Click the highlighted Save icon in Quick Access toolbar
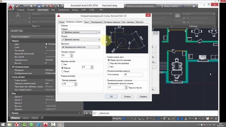This screenshot has height=127, width=226. (39, 6)
